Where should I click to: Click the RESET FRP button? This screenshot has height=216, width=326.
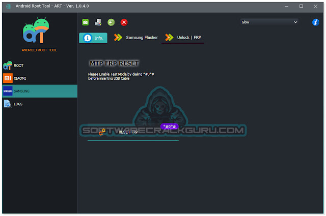click(x=133, y=132)
